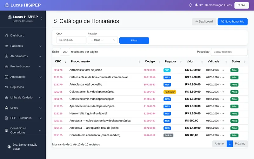The height and width of the screenshot is (159, 254).
Task: Expand Pacientes submenu chevron
Action: (40, 46)
